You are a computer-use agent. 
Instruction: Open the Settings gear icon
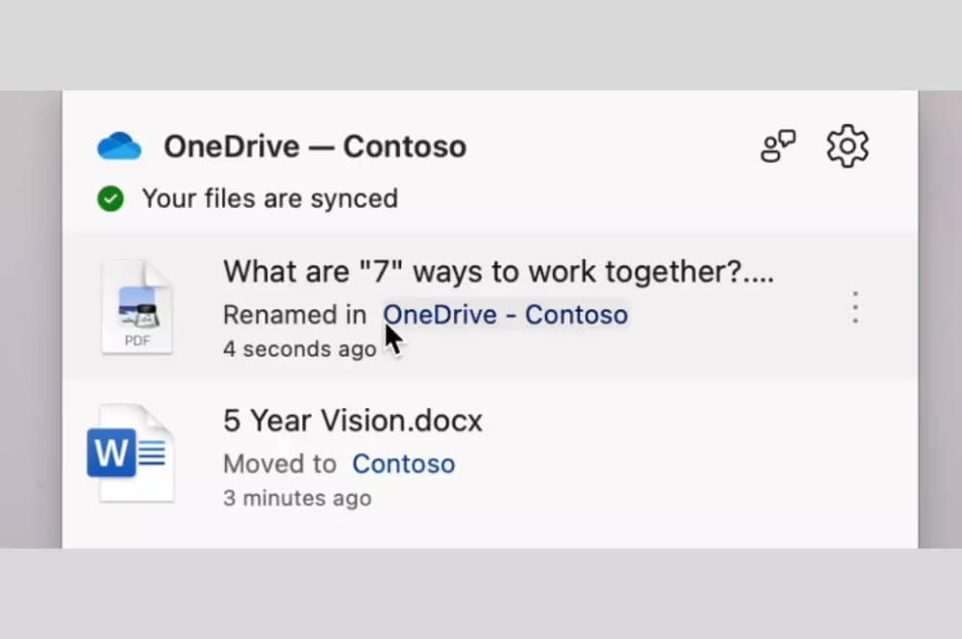tap(848, 146)
